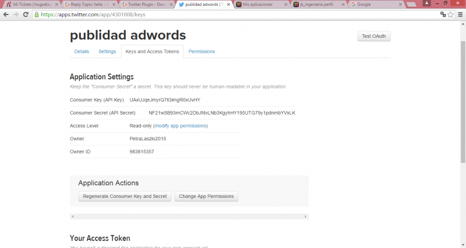Bookmark this page with the star icon

[x=450, y=14]
